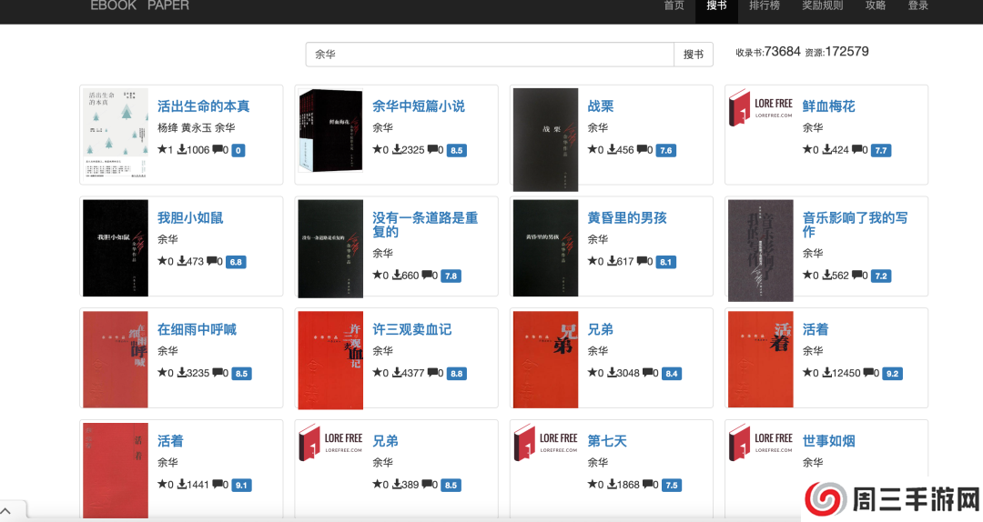
Task: Click red cover of 在细雨中呼喊
Action: click(x=116, y=360)
